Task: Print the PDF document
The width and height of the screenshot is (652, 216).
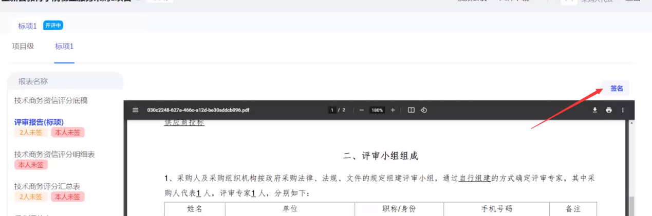Action: pyautogui.click(x=609, y=110)
